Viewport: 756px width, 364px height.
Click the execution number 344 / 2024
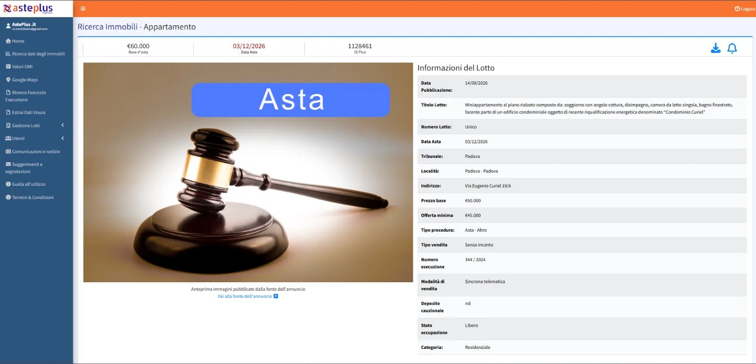(475, 260)
